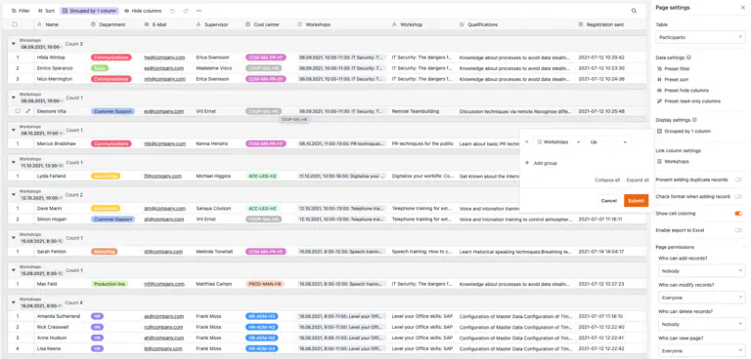
Task: Click the Data settings help icon
Action: coord(688,58)
